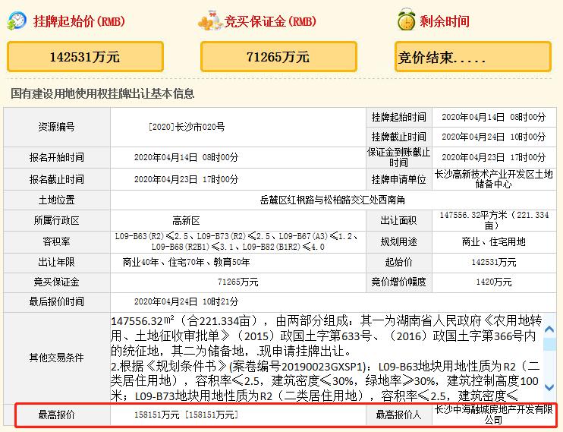Click the 容积率 plot ratio values
The height and width of the screenshot is (432, 563).
pyautogui.click(x=237, y=241)
